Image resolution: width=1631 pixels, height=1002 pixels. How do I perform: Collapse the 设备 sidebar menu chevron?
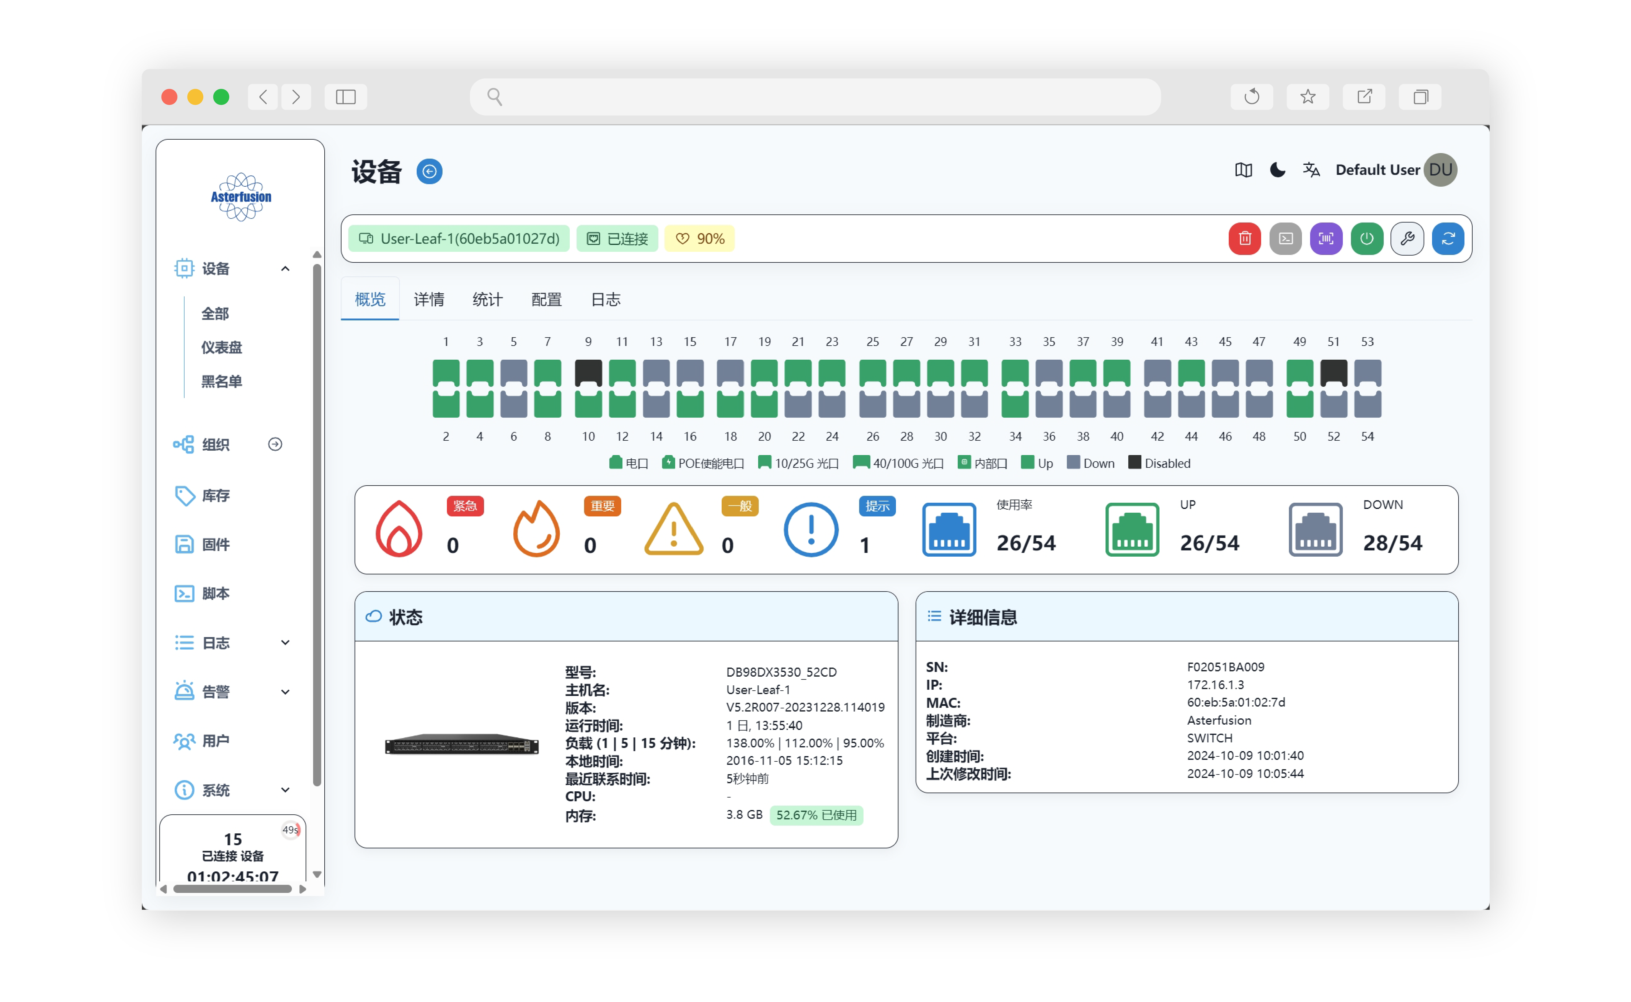pos(285,269)
